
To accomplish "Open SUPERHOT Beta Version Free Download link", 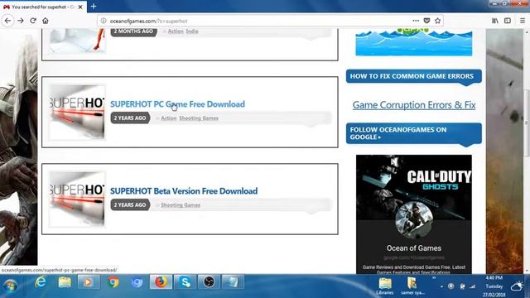I will [184, 191].
